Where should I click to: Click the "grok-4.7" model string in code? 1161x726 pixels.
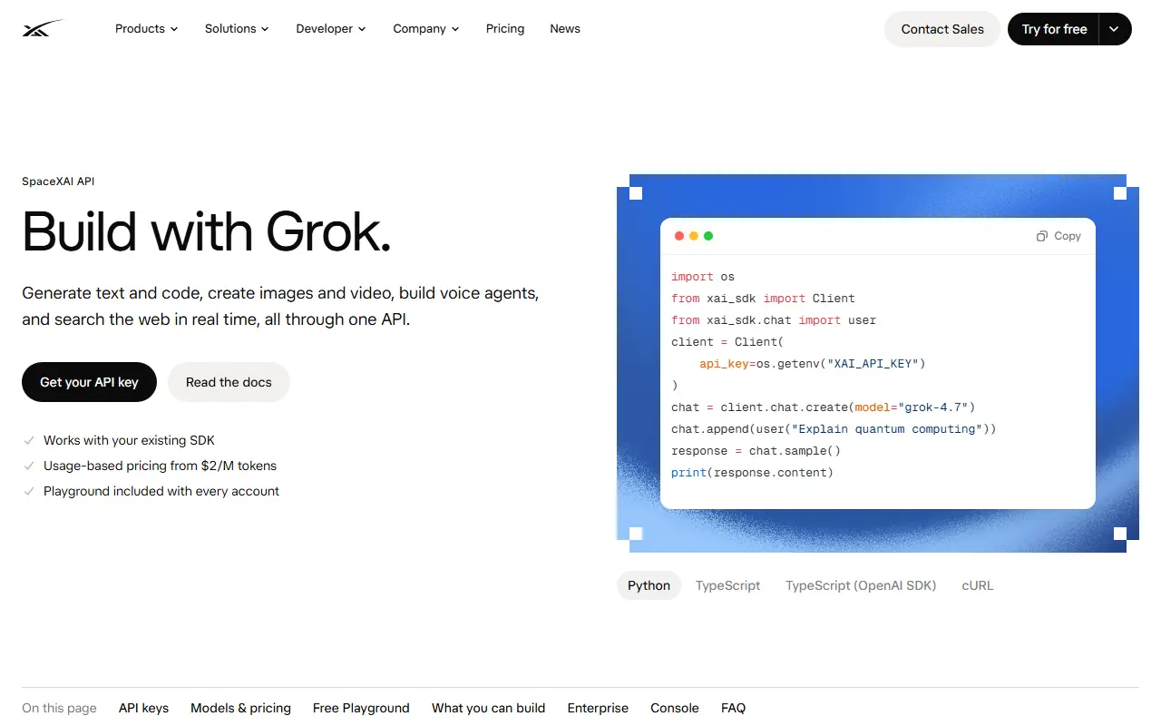[933, 407]
